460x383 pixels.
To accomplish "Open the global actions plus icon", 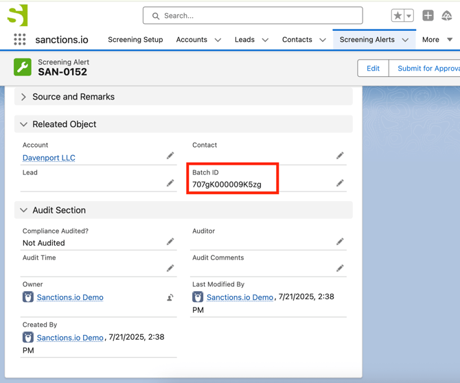I will (428, 16).
